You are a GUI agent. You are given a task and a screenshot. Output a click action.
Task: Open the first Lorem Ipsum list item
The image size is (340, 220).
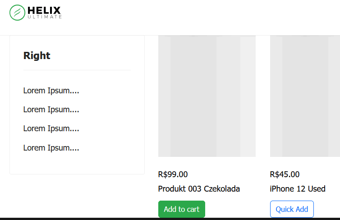tap(51, 91)
